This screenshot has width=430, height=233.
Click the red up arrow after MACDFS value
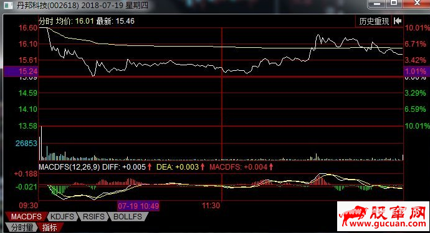click(271, 167)
